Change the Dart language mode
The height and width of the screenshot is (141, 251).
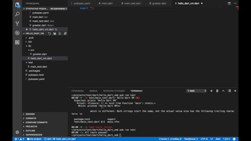tap(218, 139)
